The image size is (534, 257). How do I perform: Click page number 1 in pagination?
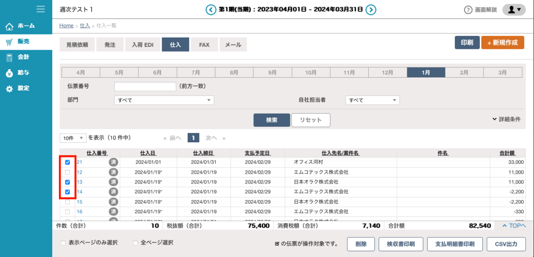pos(193,138)
